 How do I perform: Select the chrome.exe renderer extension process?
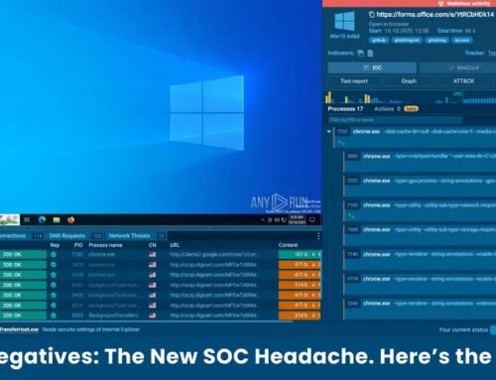(x=420, y=309)
